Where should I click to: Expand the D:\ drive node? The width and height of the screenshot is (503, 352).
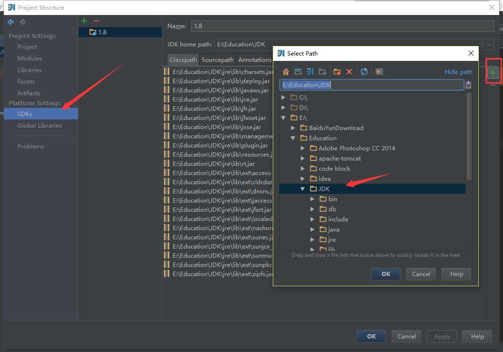pos(283,107)
